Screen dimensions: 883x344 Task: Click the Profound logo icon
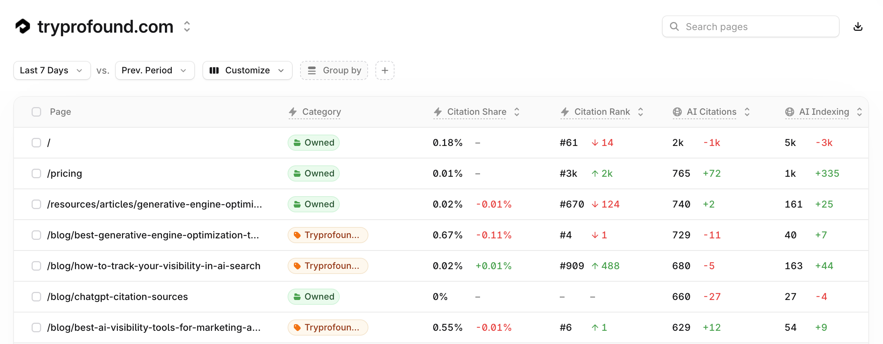click(23, 26)
